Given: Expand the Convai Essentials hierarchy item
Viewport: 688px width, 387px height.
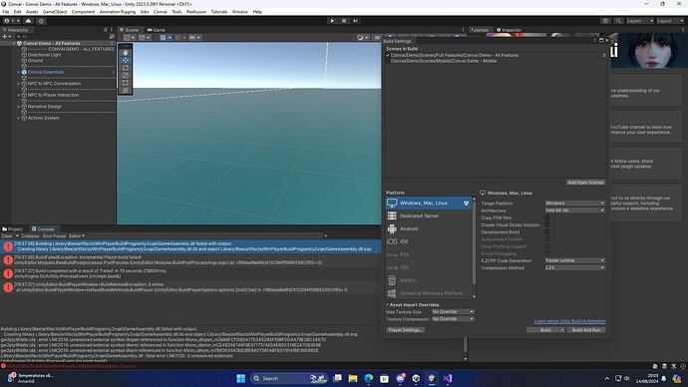Looking at the screenshot, I should [19, 72].
